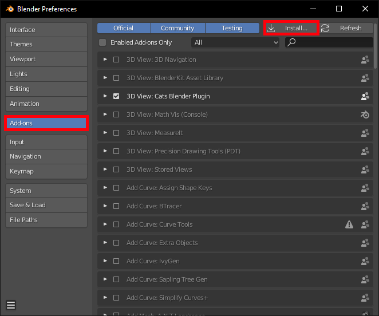Open Save & Load preferences
This screenshot has width=379, height=316.
point(46,205)
